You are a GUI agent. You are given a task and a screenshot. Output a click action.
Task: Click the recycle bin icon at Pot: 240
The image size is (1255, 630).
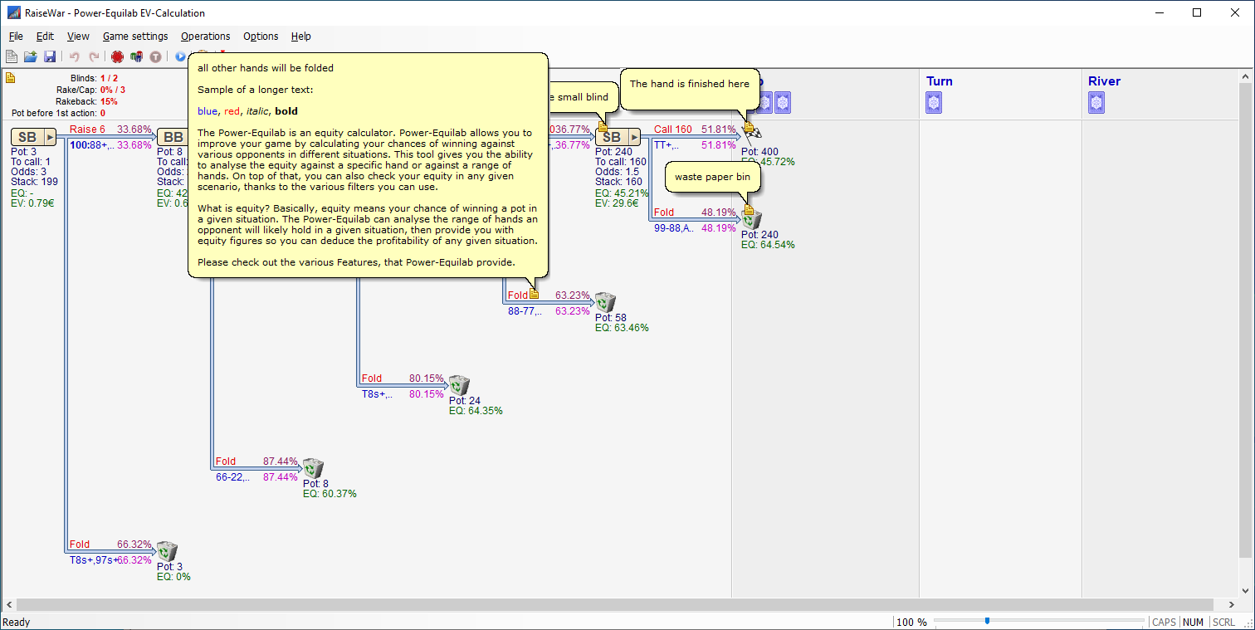pyautogui.click(x=752, y=219)
